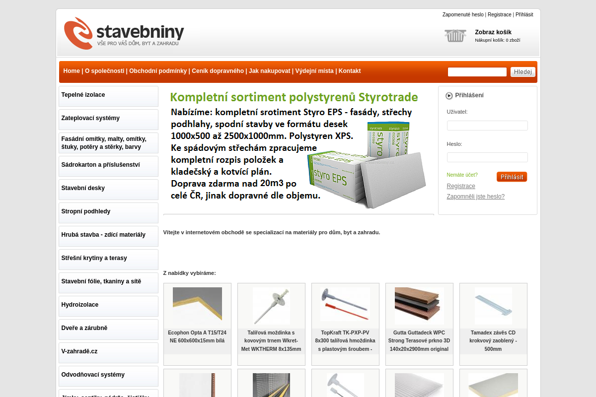The width and height of the screenshot is (596, 397).
Task: Open Střešní krytiny a terasy category
Action: [108, 260]
